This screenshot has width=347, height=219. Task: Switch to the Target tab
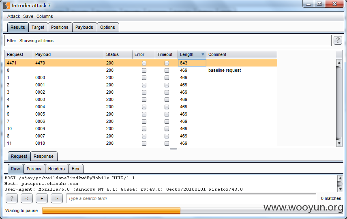pyautogui.click(x=38, y=27)
